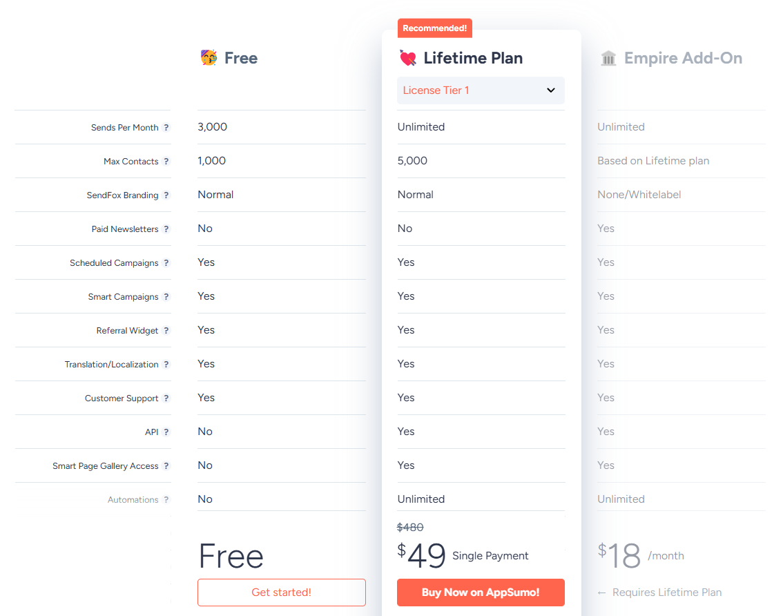
Task: Click the Recommended! badge above Lifetime Plan
Action: 434,28
